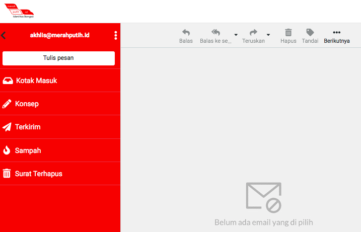Click the akhlis@merahputih.id account address

[59, 35]
